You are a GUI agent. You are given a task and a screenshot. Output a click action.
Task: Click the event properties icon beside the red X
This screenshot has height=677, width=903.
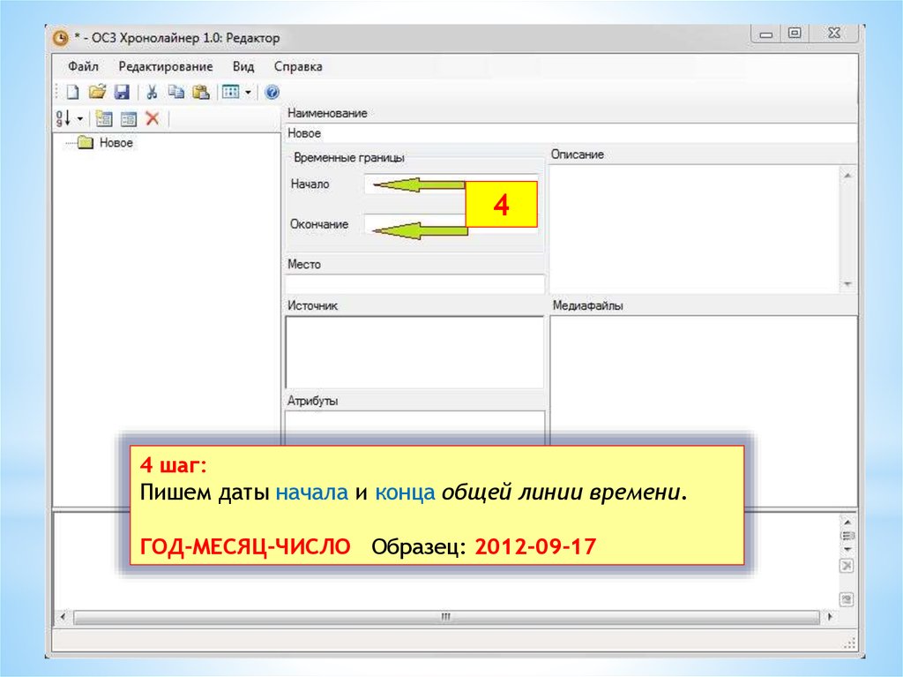129,118
